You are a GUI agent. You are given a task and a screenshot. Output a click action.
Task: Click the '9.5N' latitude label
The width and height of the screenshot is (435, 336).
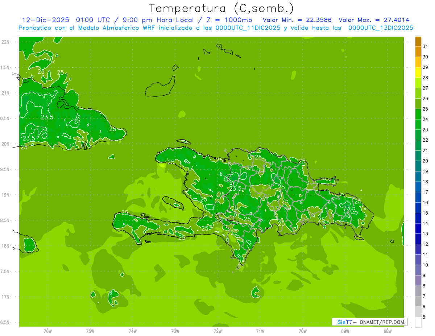pyautogui.click(x=5, y=169)
